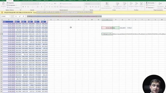Expand the Name Box dropdown arrow

(x=10, y=16)
